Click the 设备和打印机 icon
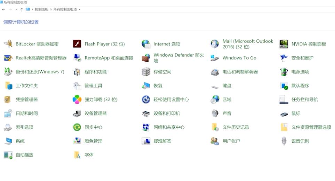The width and height of the screenshot is (335, 181). [x=146, y=114]
